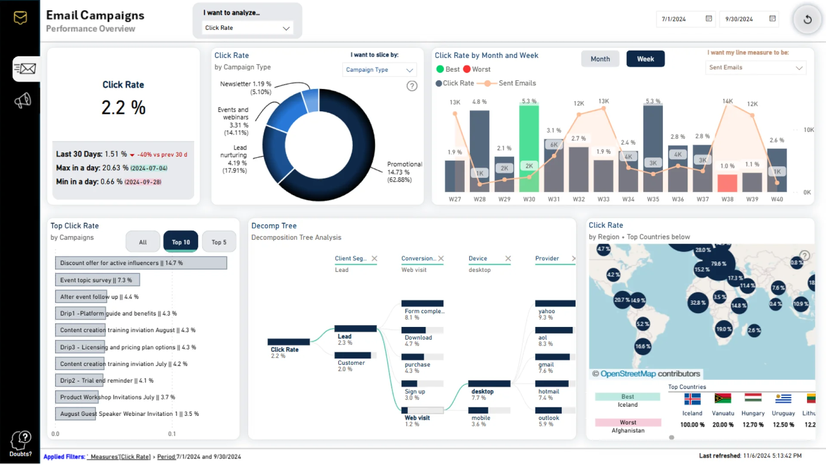Select the Client Seg... tree header
Screen dimensions: 826x464
pyautogui.click(x=351, y=258)
